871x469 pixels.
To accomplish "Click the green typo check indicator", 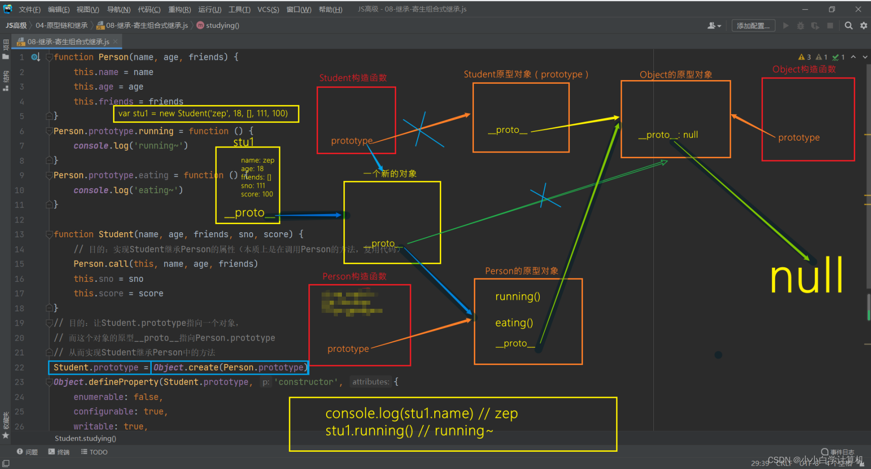I will click(839, 57).
